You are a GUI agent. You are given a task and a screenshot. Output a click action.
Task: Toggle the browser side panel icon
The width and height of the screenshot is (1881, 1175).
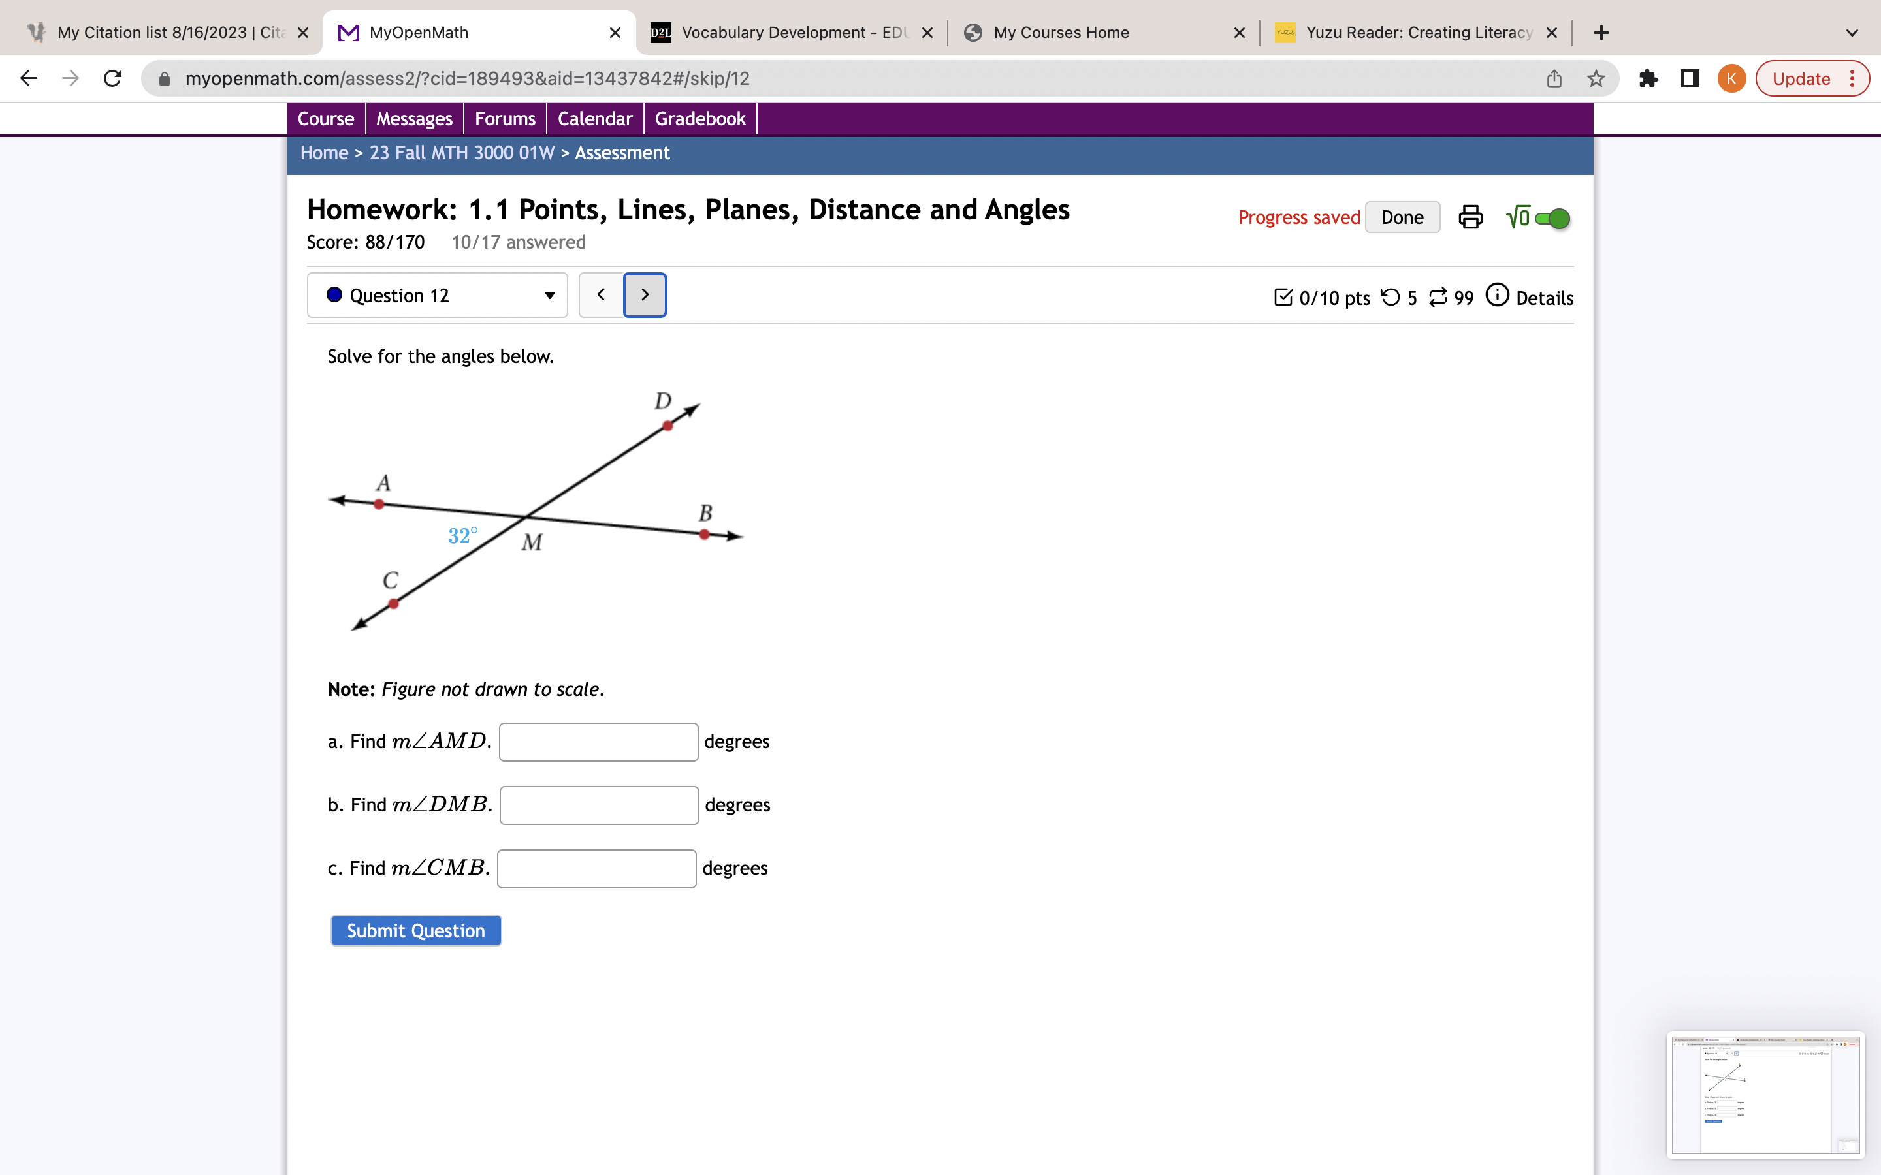pos(1690,78)
